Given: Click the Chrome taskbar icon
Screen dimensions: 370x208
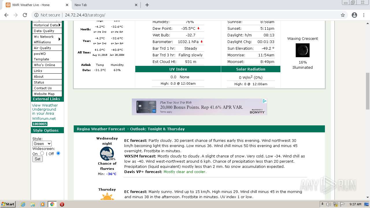Looking at the screenshot, I should (x=52, y=204).
